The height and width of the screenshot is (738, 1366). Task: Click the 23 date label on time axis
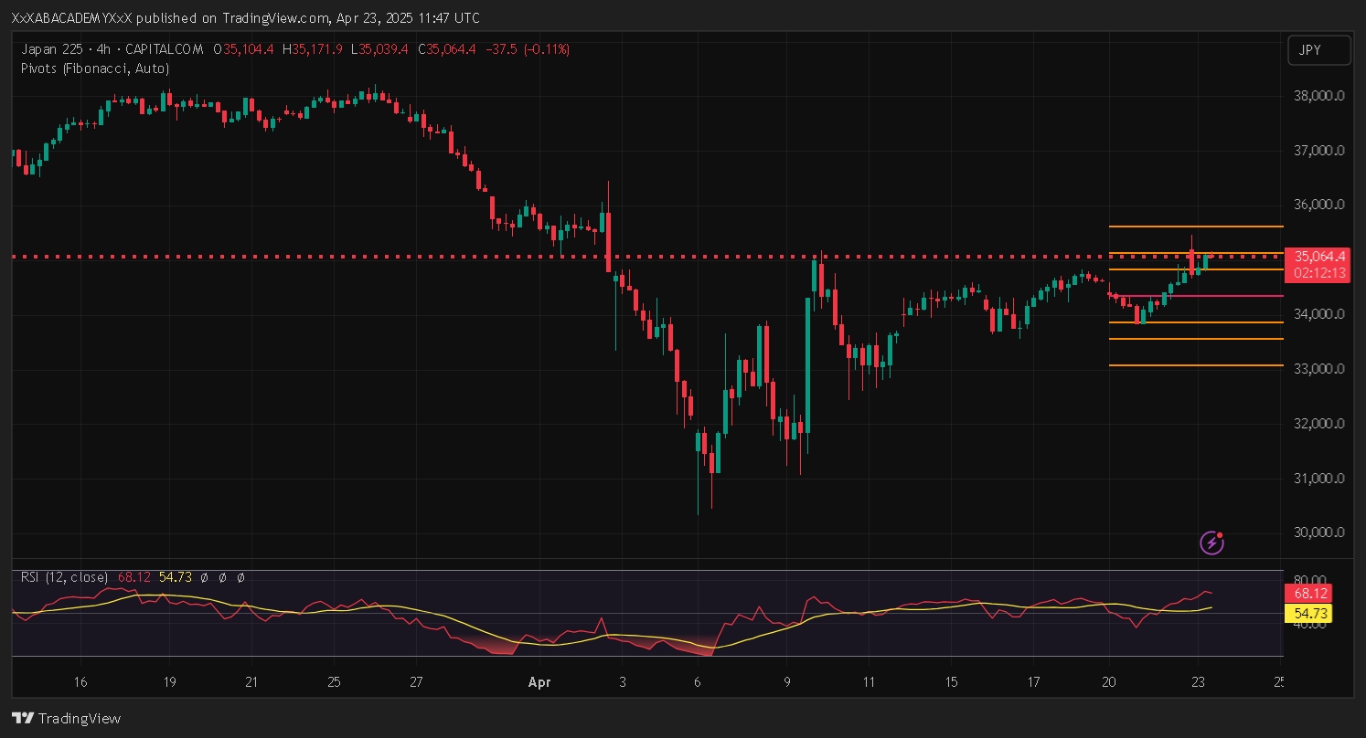[x=1199, y=682]
